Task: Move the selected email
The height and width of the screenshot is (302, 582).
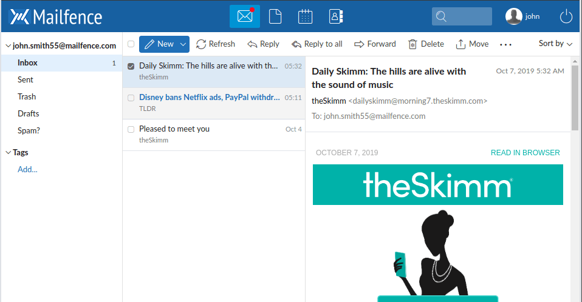Action: point(472,44)
